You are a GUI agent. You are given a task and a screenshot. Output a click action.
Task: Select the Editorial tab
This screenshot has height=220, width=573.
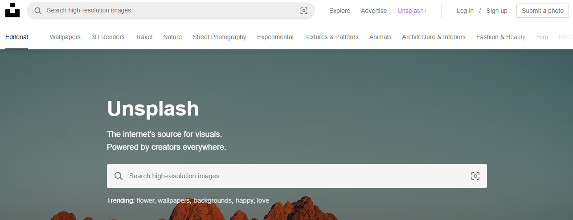tap(16, 37)
